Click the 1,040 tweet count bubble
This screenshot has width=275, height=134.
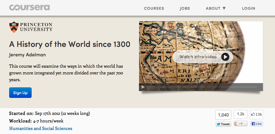click(x=223, y=115)
